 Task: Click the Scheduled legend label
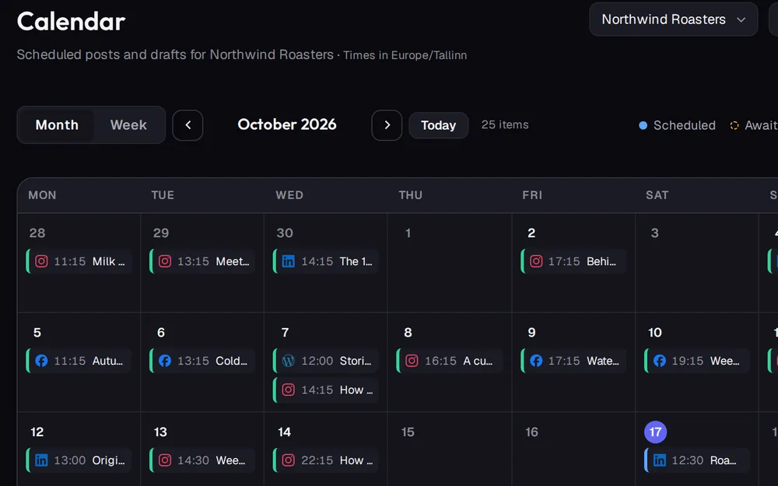click(x=684, y=125)
